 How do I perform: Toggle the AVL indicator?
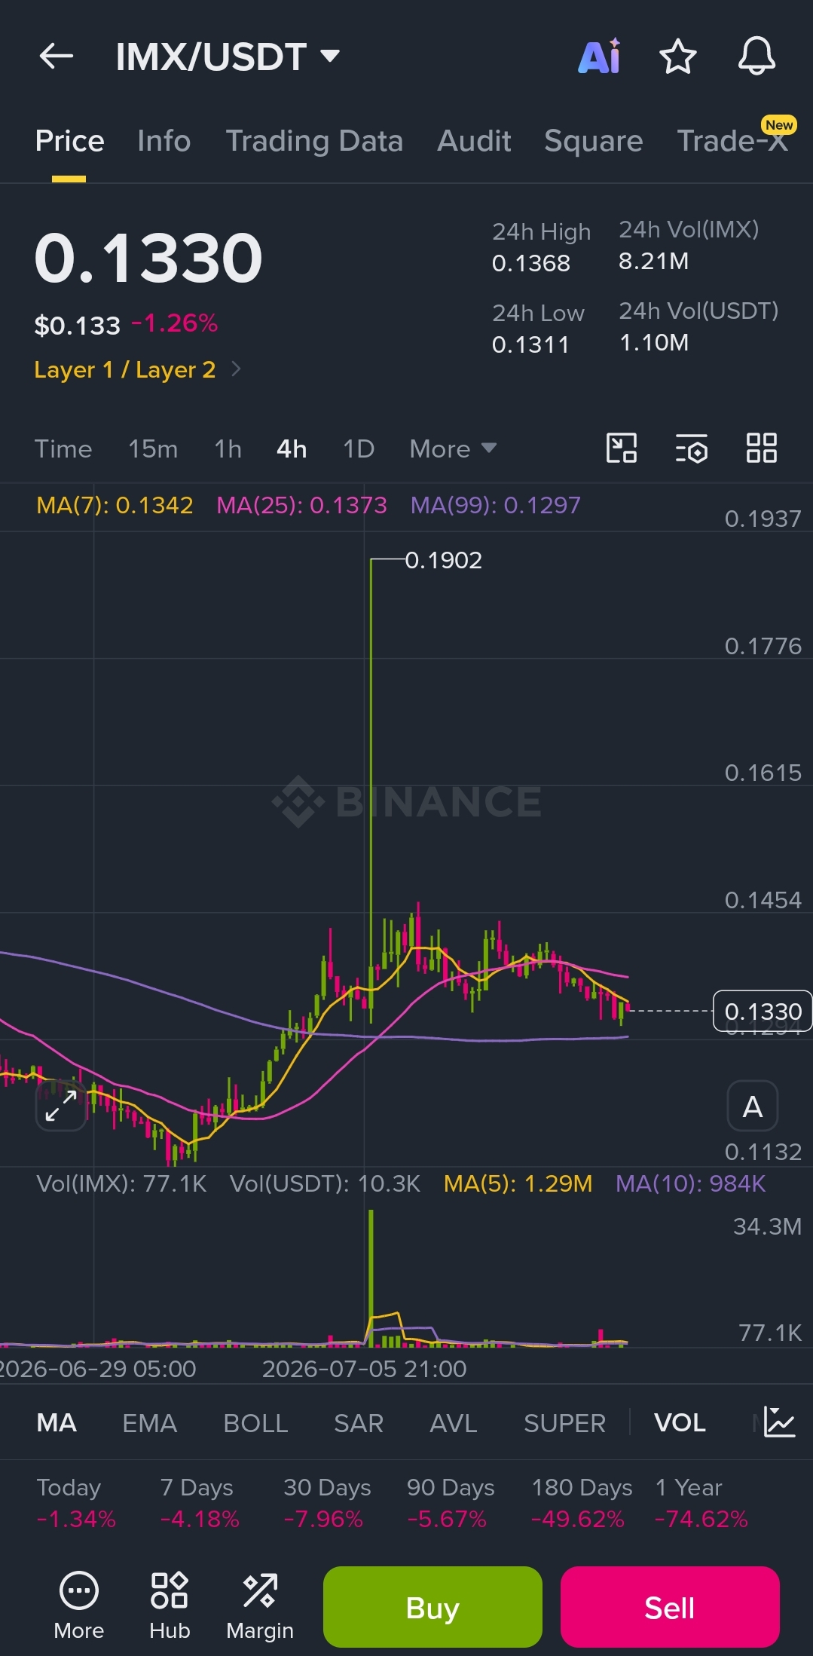point(454,1422)
